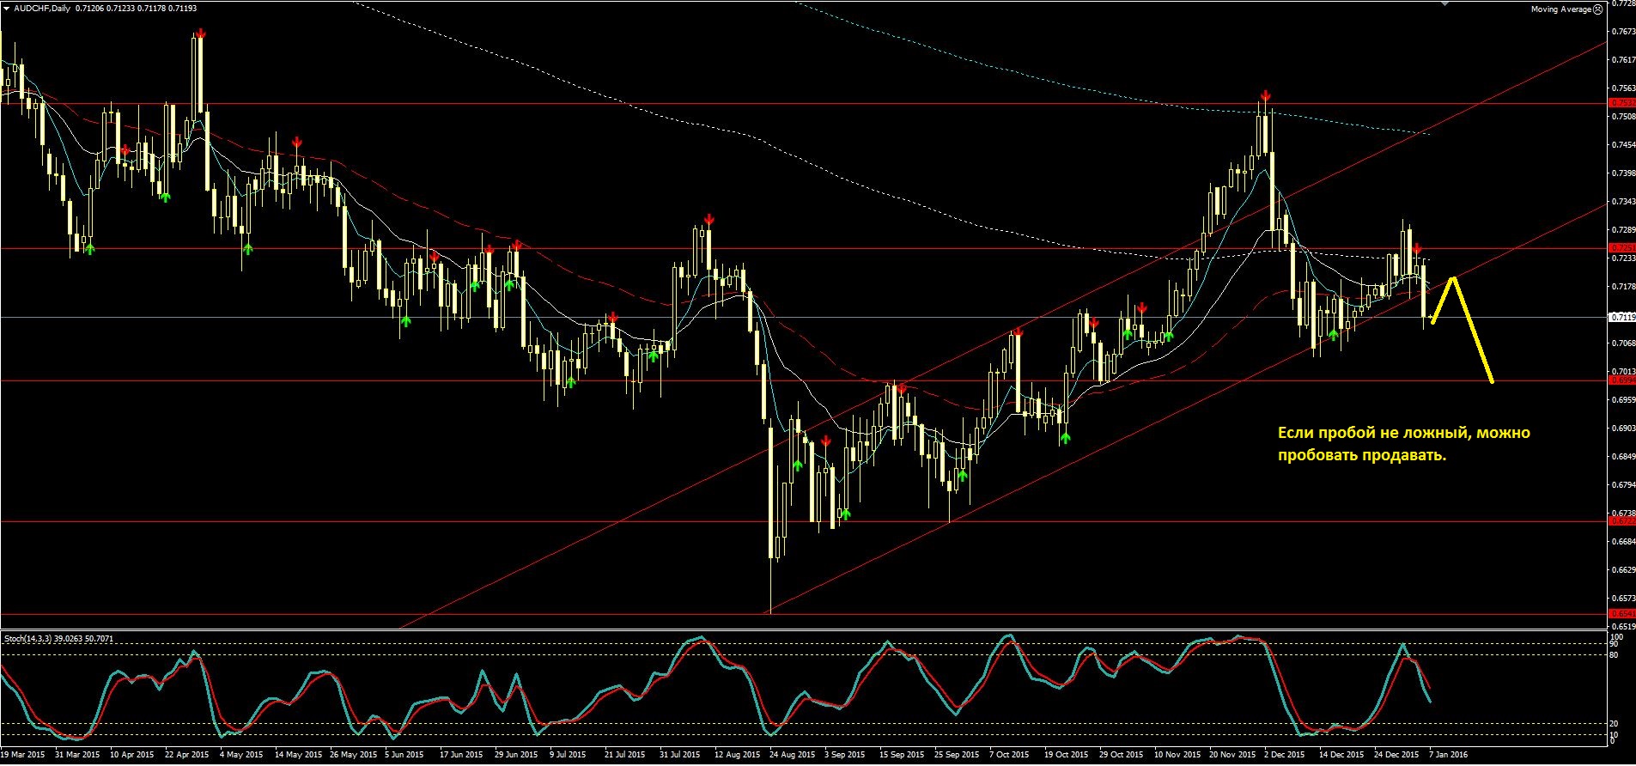Click the Stoch(14,3,3) indicator label
Screen dimensions: 1636x766
coord(28,639)
